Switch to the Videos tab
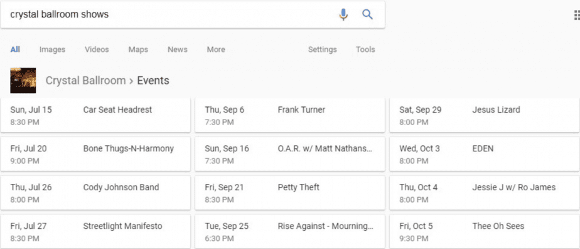Viewport: 580px width, 249px height. 97,49
